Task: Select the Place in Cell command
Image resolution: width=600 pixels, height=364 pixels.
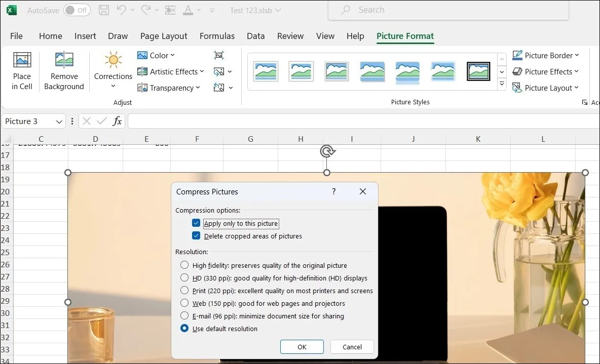Action: point(22,71)
